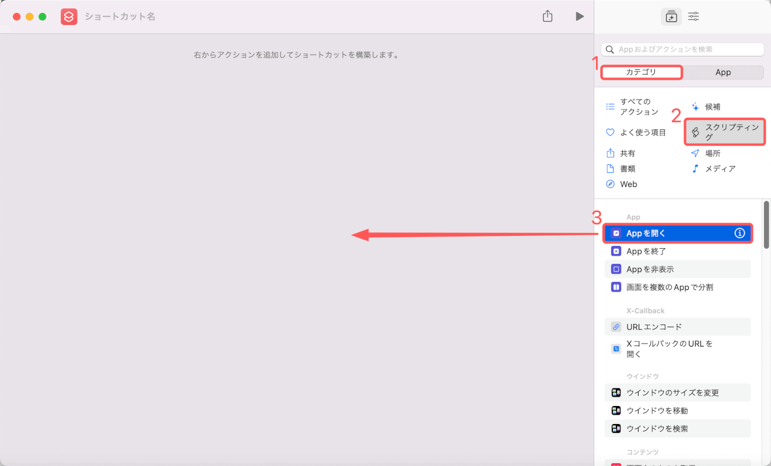771x466 pixels.
Task: Click the Appを終了 icon
Action: pos(616,251)
